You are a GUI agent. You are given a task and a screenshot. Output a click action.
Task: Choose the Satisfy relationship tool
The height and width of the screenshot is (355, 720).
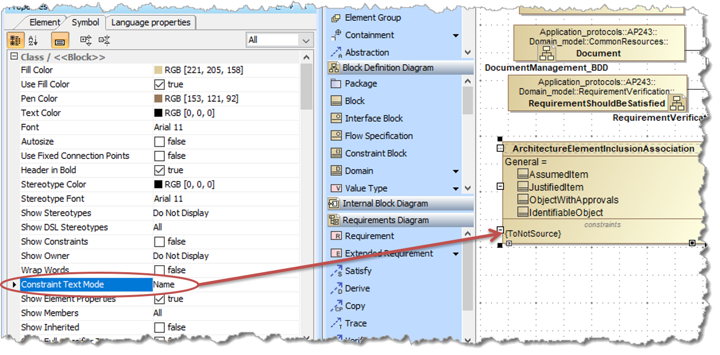(358, 271)
